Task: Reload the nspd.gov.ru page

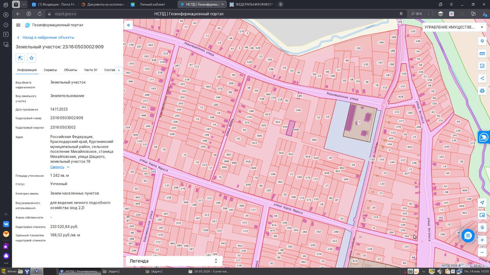Action: coord(40,14)
